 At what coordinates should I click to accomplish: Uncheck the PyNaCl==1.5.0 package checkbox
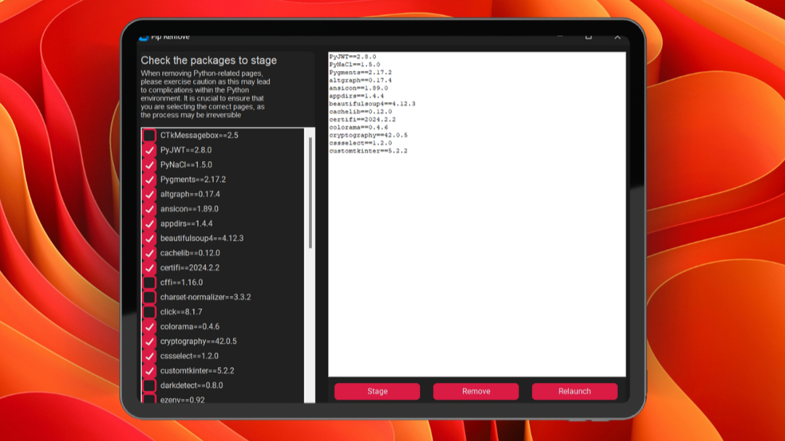pos(149,165)
